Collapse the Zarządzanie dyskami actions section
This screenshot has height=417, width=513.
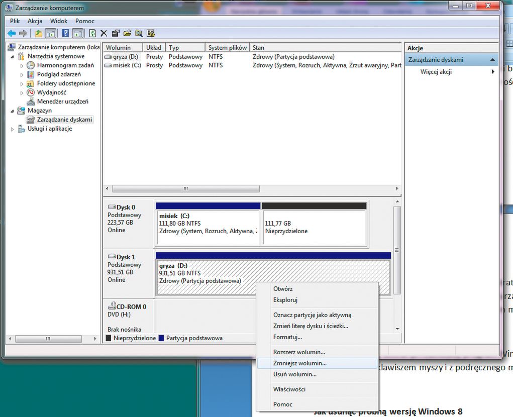(492, 59)
